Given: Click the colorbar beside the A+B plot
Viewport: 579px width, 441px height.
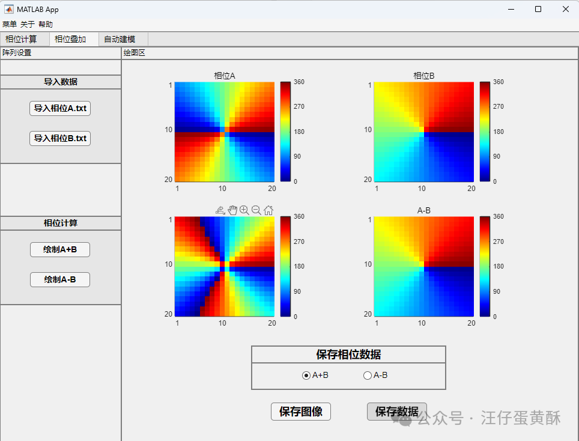Looking at the screenshot, I should pyautogui.click(x=285, y=266).
